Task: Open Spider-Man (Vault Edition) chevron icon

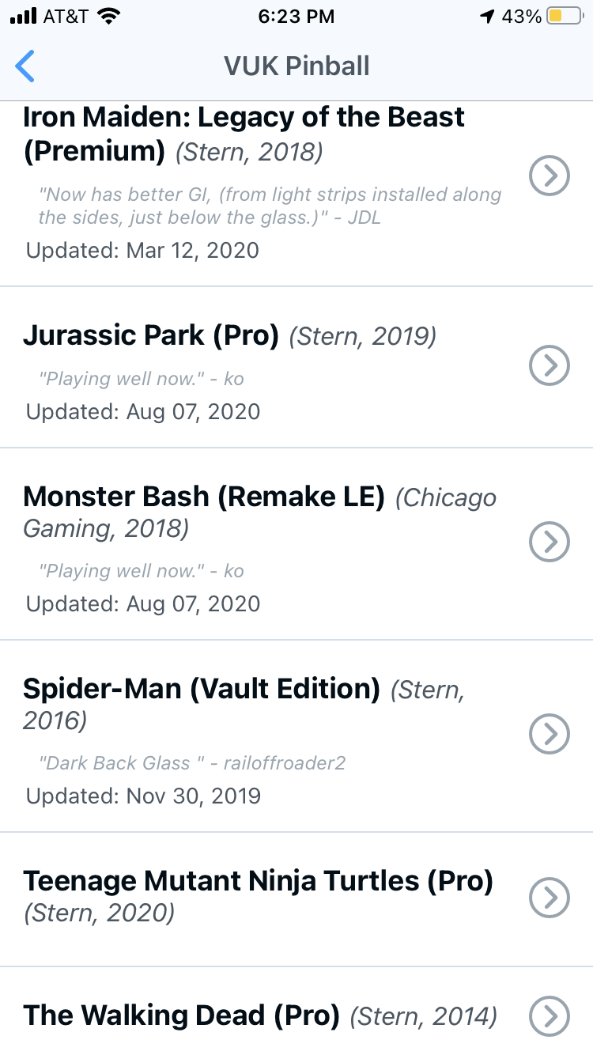Action: pyautogui.click(x=549, y=735)
